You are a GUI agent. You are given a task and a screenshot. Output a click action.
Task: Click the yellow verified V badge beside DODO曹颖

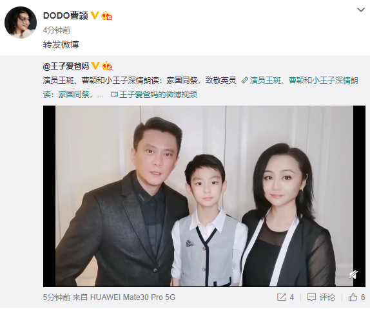(95, 15)
